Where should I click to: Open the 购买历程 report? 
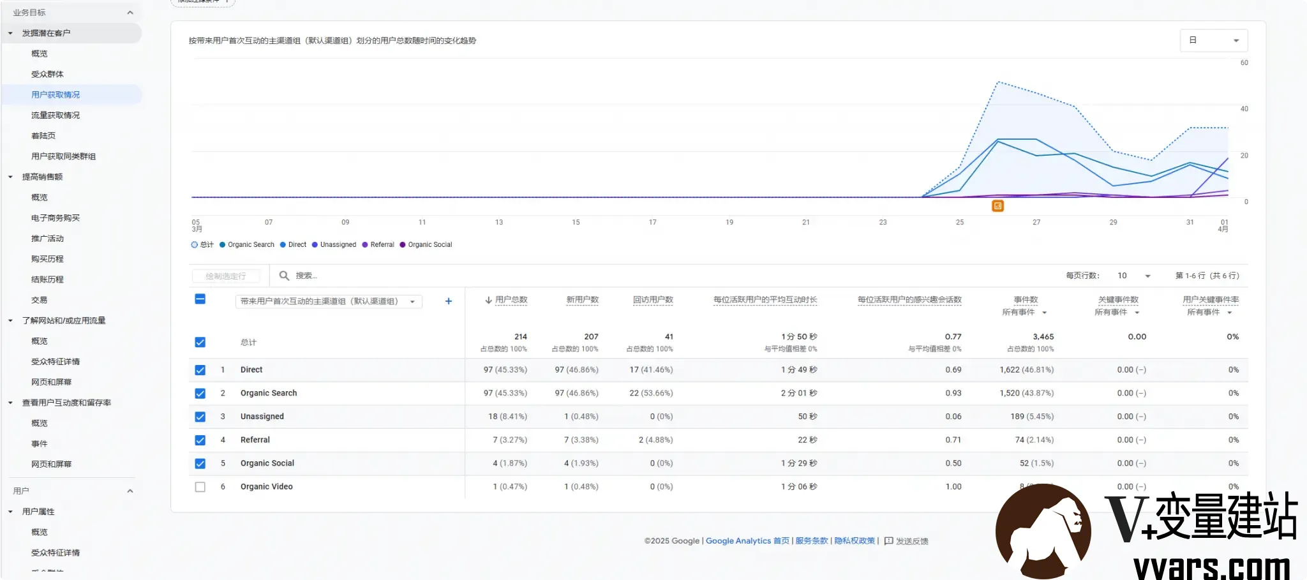(47, 259)
